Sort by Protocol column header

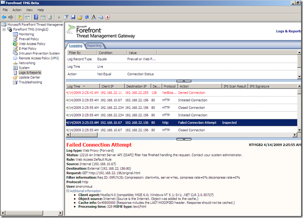coord(169,86)
